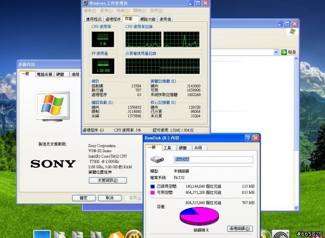Screen dimensions: 325x238
Task: Open the 檔案(F) menu in Task Manager
Action: pyautogui.click(x=90, y=10)
